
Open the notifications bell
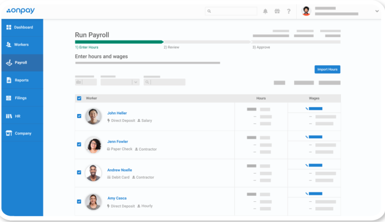[x=265, y=11]
